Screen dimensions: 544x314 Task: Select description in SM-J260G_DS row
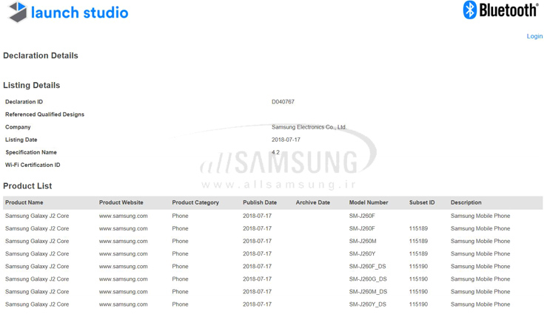point(480,279)
